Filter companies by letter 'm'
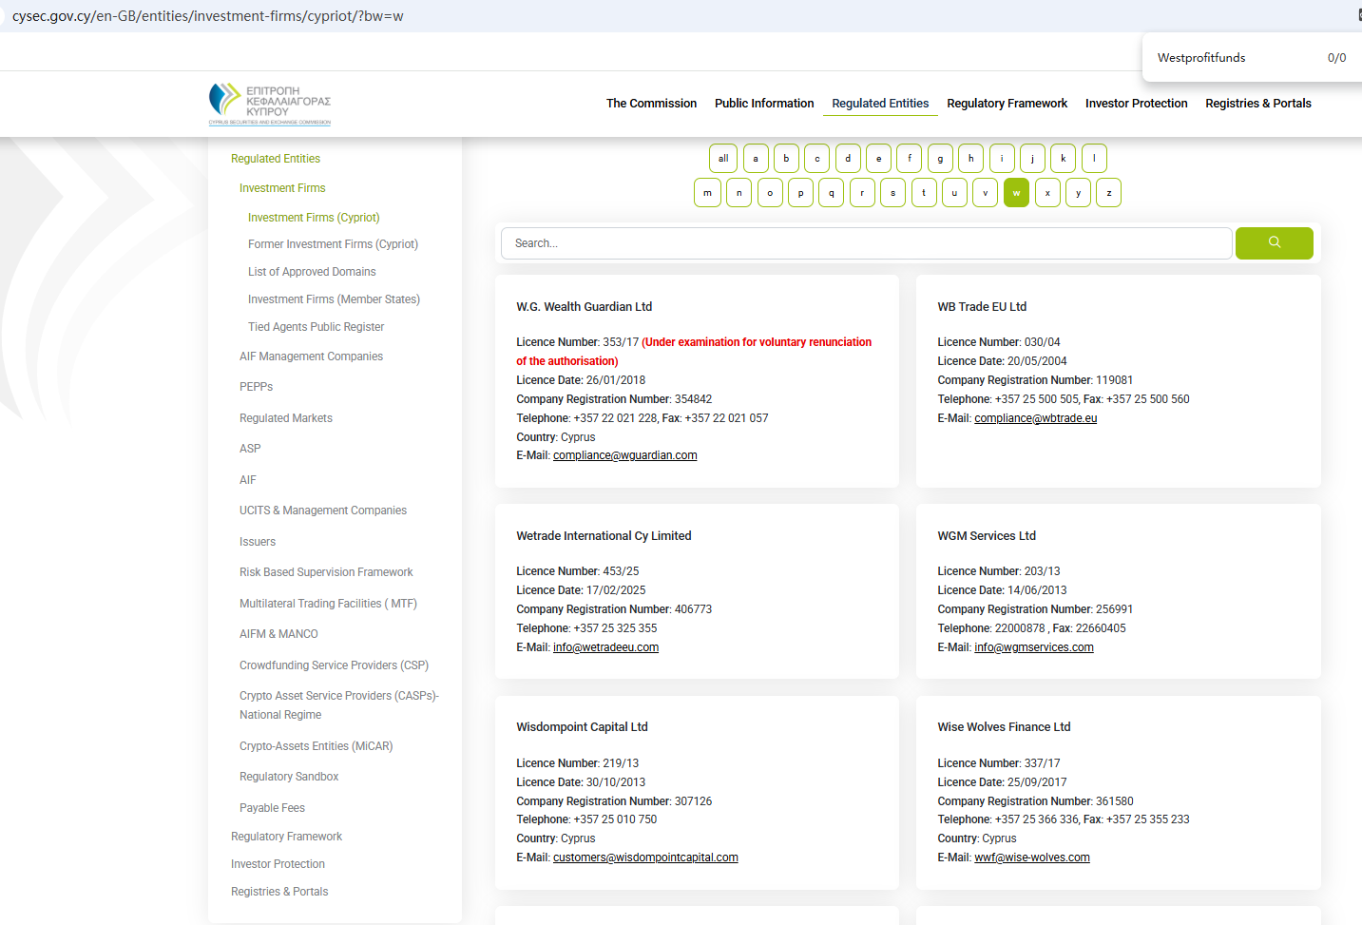This screenshot has width=1362, height=925. pyautogui.click(x=707, y=193)
